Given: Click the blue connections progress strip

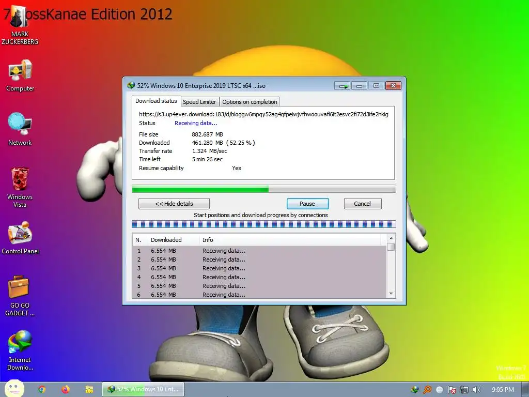Looking at the screenshot, I should (x=264, y=224).
